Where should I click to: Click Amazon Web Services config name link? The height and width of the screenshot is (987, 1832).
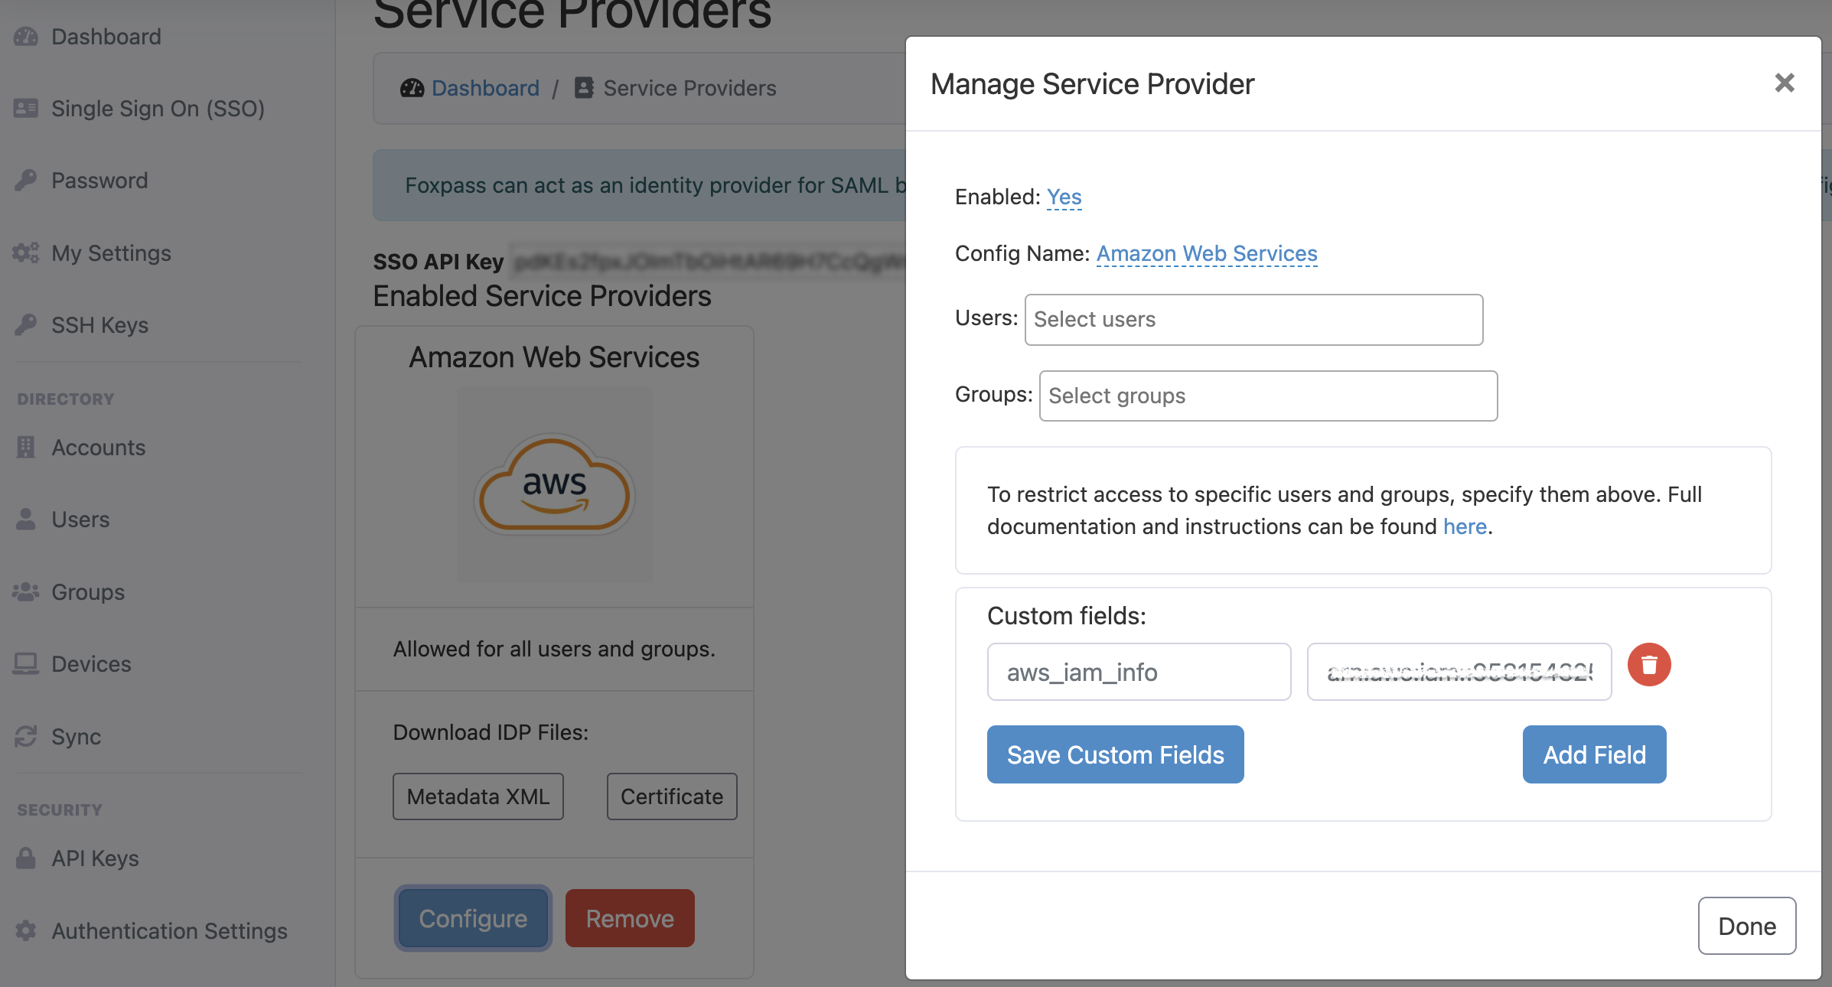click(1206, 252)
